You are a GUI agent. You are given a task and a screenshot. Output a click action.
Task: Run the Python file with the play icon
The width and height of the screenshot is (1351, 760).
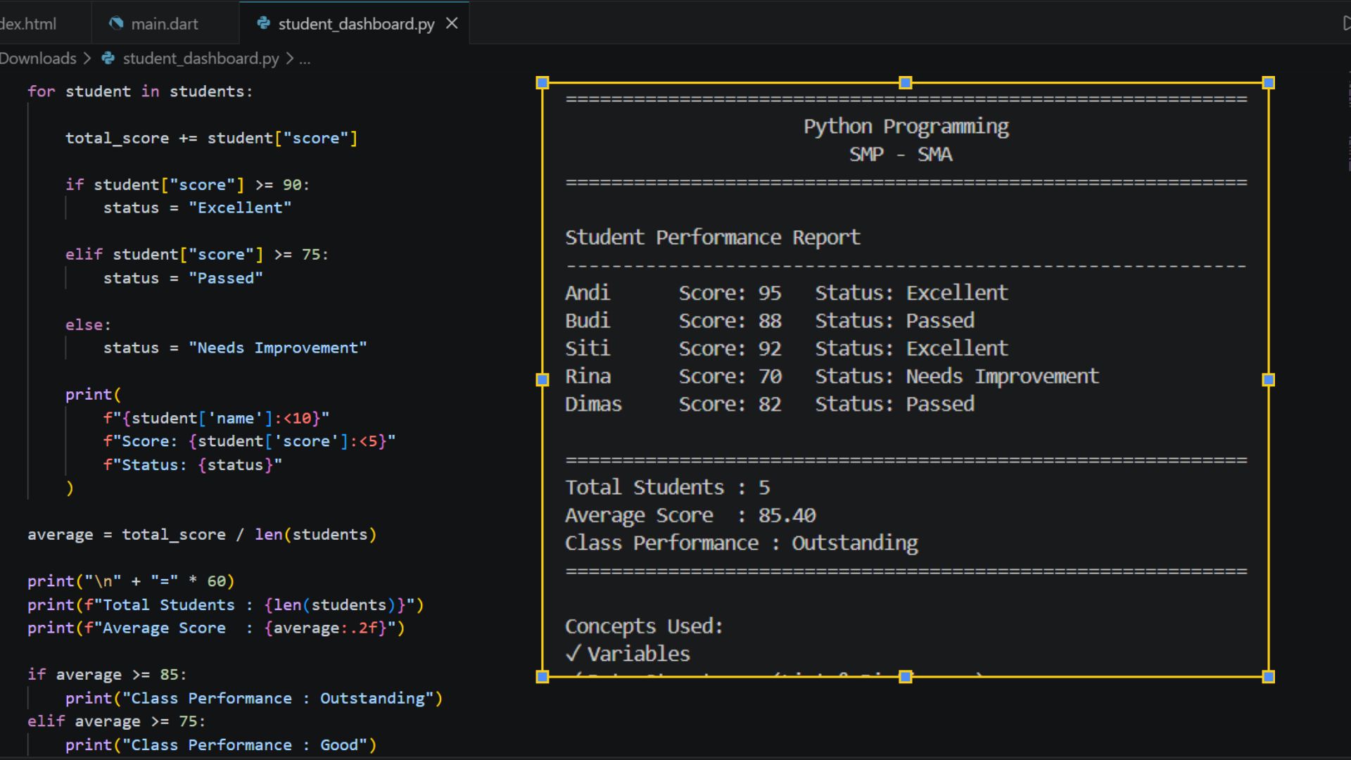1346,23
